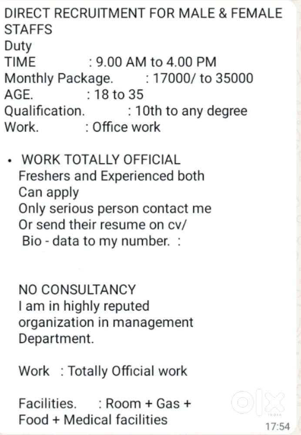Click Bio - data to my number text
The height and width of the screenshot is (435, 301).
(x=96, y=241)
